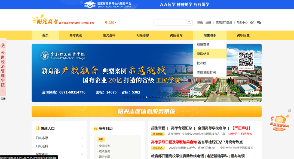Expand the 院校查询 quick entry chevron
The height and width of the screenshot is (159, 294).
[x=82, y=154]
